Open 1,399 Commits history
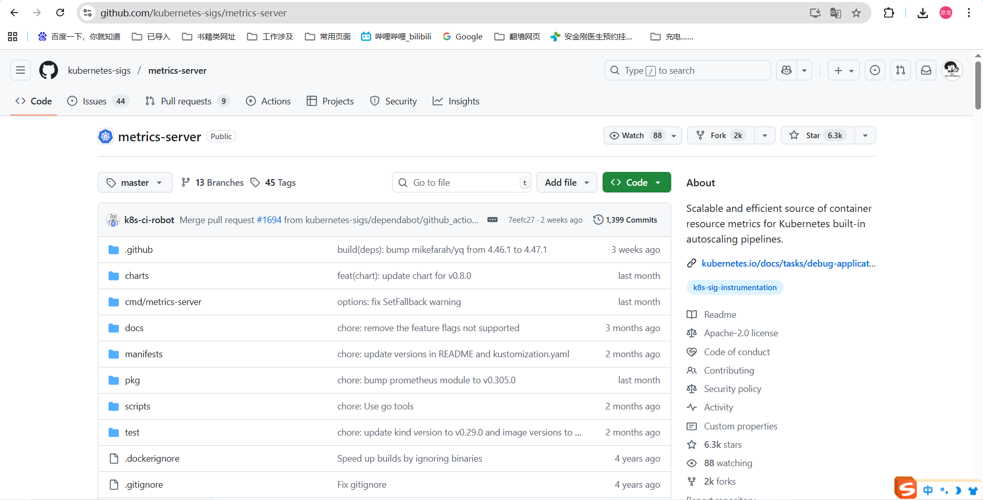The width and height of the screenshot is (983, 500). pyautogui.click(x=625, y=220)
